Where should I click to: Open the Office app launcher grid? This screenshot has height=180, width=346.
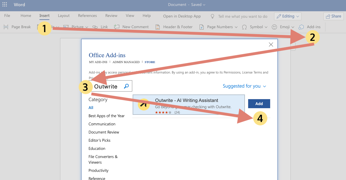coord(5,5)
